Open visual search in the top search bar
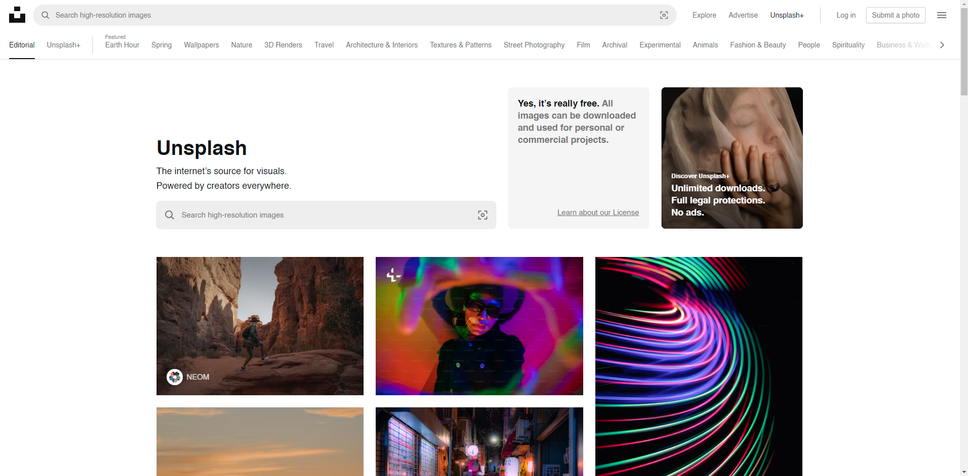This screenshot has height=476, width=968. click(x=664, y=15)
